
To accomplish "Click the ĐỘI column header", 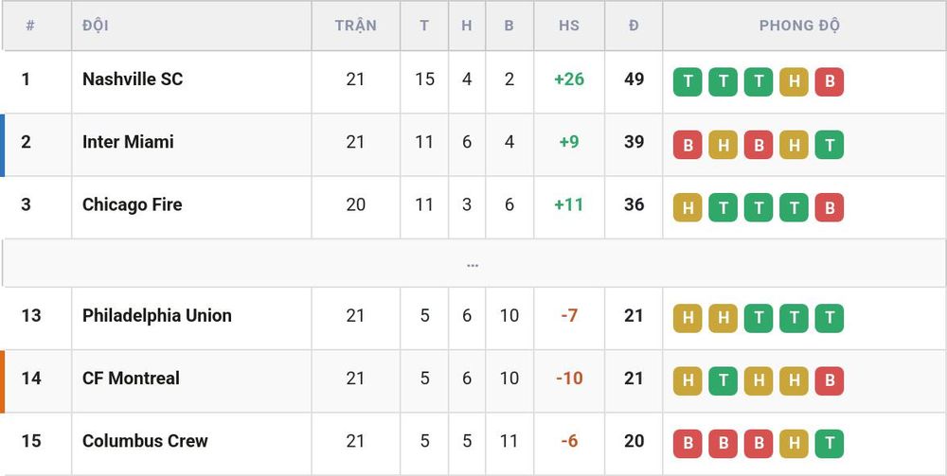I will [96, 26].
